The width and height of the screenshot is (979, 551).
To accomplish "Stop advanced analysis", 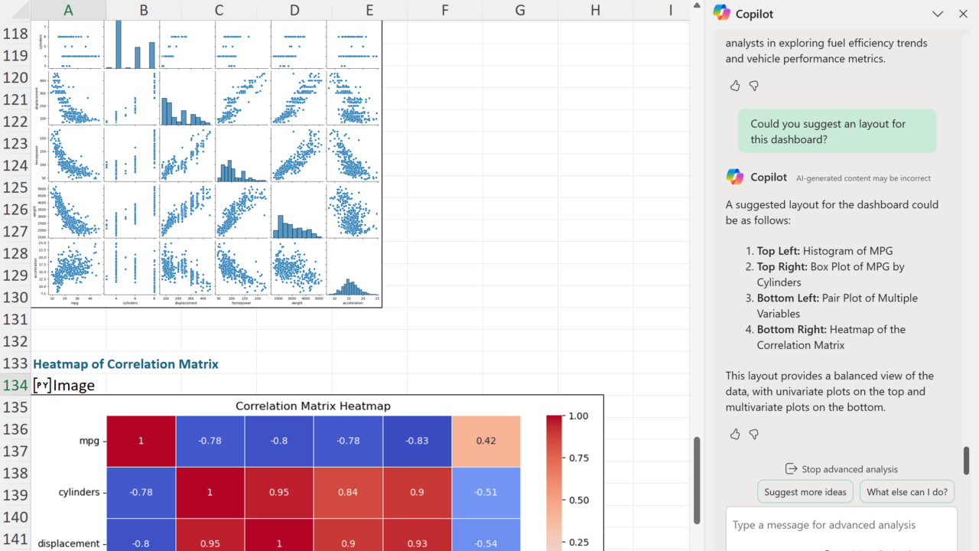I will [x=841, y=469].
